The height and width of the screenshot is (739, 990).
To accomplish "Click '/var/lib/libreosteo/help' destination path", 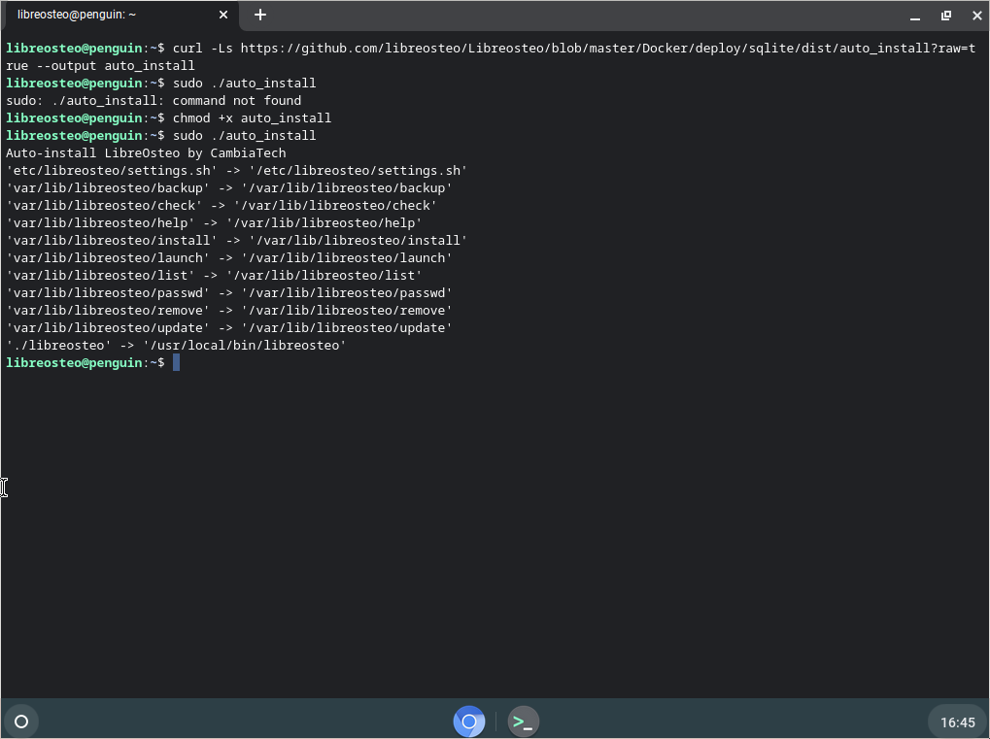I will click(x=324, y=222).
